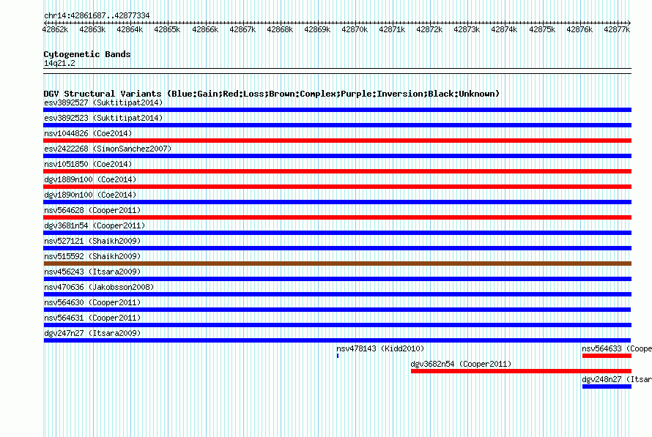Open the dgv3682n54 (Cooper2011) label

tap(461, 364)
